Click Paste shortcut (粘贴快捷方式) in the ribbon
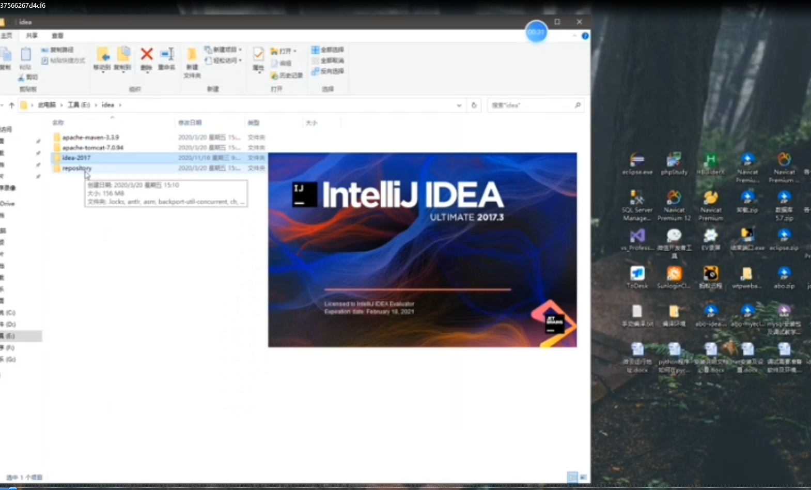The width and height of the screenshot is (811, 490). coord(63,60)
